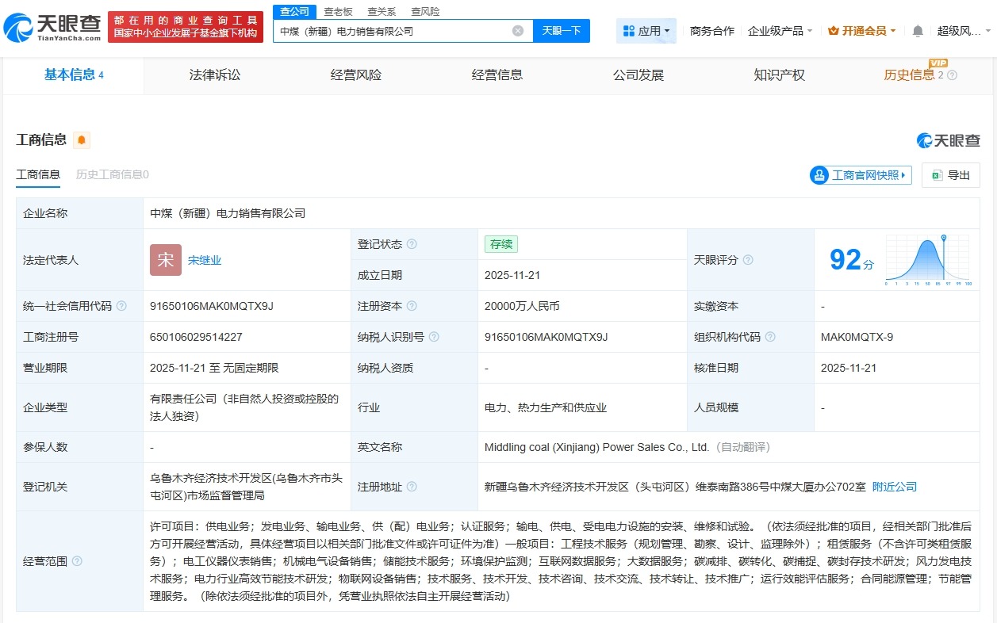Click the orange bell icon beside 工商信息 heading
This screenshot has width=997, height=623.
pyautogui.click(x=83, y=140)
